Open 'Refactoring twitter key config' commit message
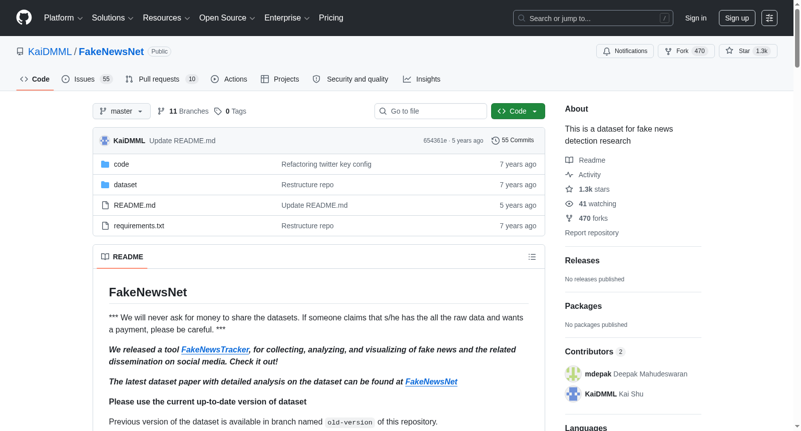 point(326,164)
